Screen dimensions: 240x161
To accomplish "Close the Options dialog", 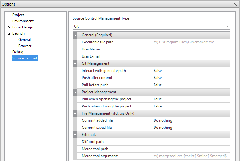I will coord(235,4).
